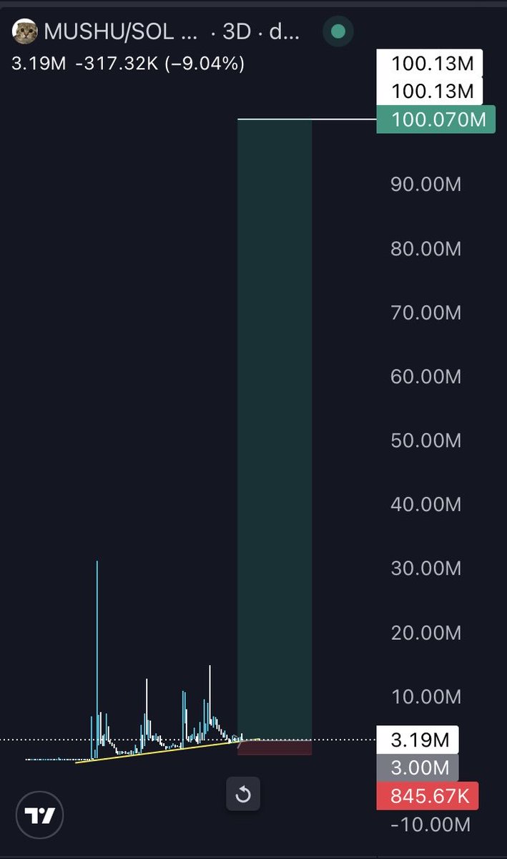The width and height of the screenshot is (507, 859).
Task: Click the green market status dot
Action: point(339,31)
